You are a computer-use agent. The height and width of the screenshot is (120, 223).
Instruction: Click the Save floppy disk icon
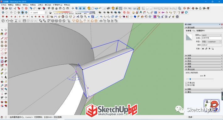[10, 8]
